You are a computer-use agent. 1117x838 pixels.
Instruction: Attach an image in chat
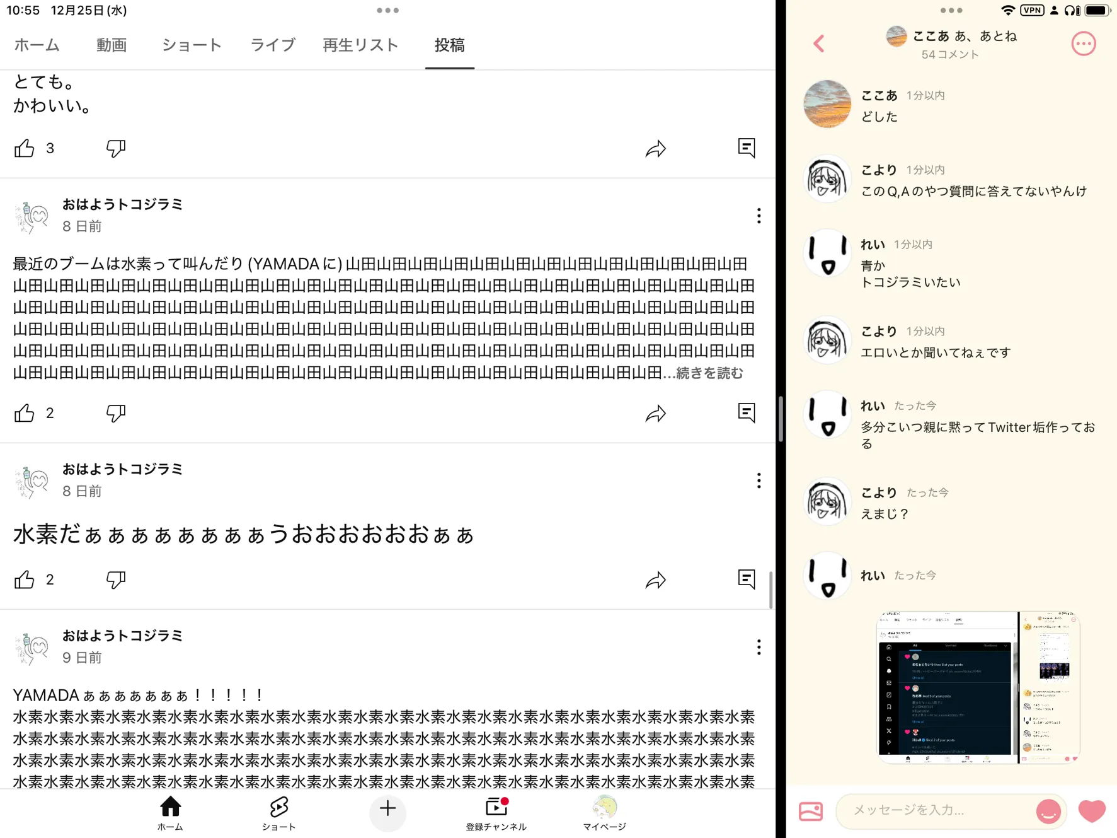tap(811, 811)
